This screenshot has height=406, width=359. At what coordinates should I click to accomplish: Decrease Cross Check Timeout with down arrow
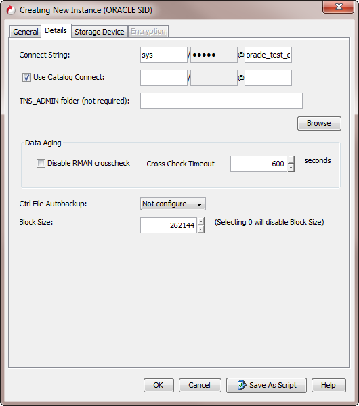click(291, 168)
